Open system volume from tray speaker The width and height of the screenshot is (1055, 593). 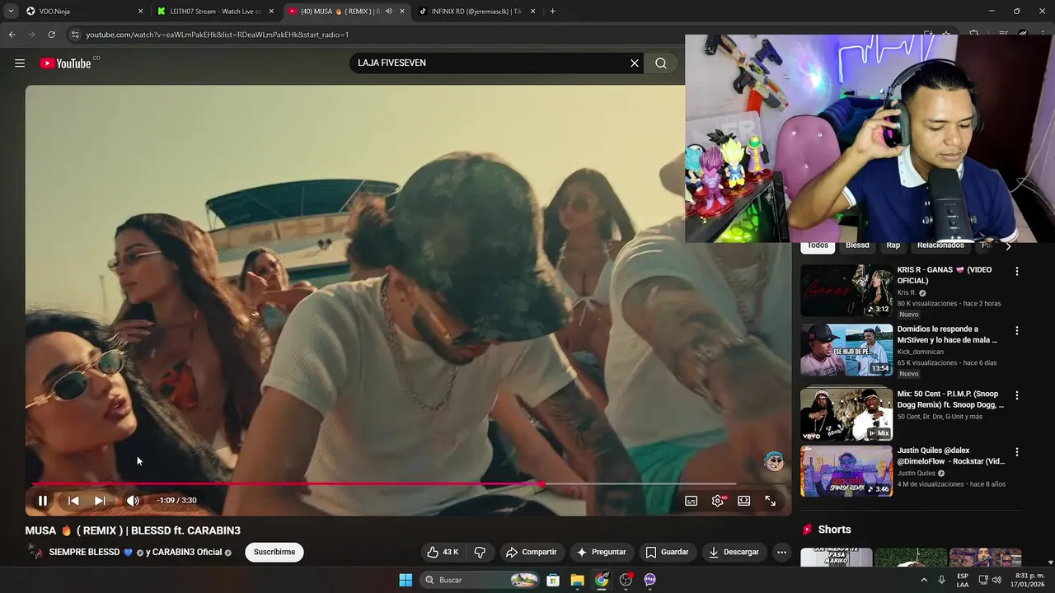coord(996,580)
